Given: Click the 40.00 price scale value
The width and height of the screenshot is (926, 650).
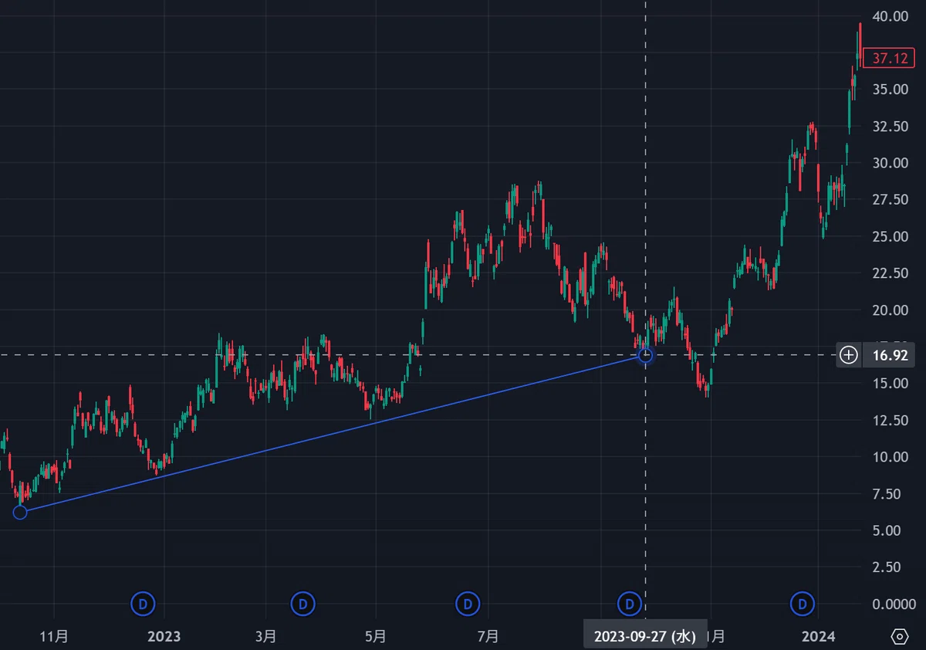Looking at the screenshot, I should (x=890, y=15).
